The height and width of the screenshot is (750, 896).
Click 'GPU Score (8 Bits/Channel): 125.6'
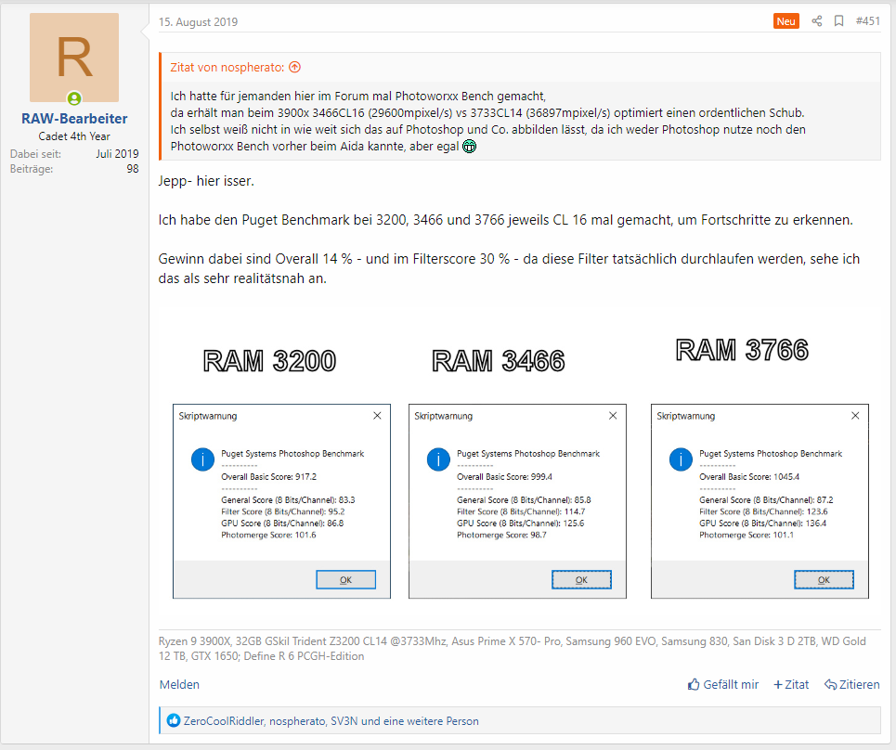click(521, 524)
